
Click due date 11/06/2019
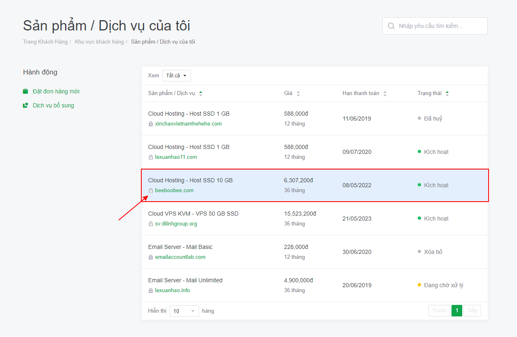[x=357, y=119]
